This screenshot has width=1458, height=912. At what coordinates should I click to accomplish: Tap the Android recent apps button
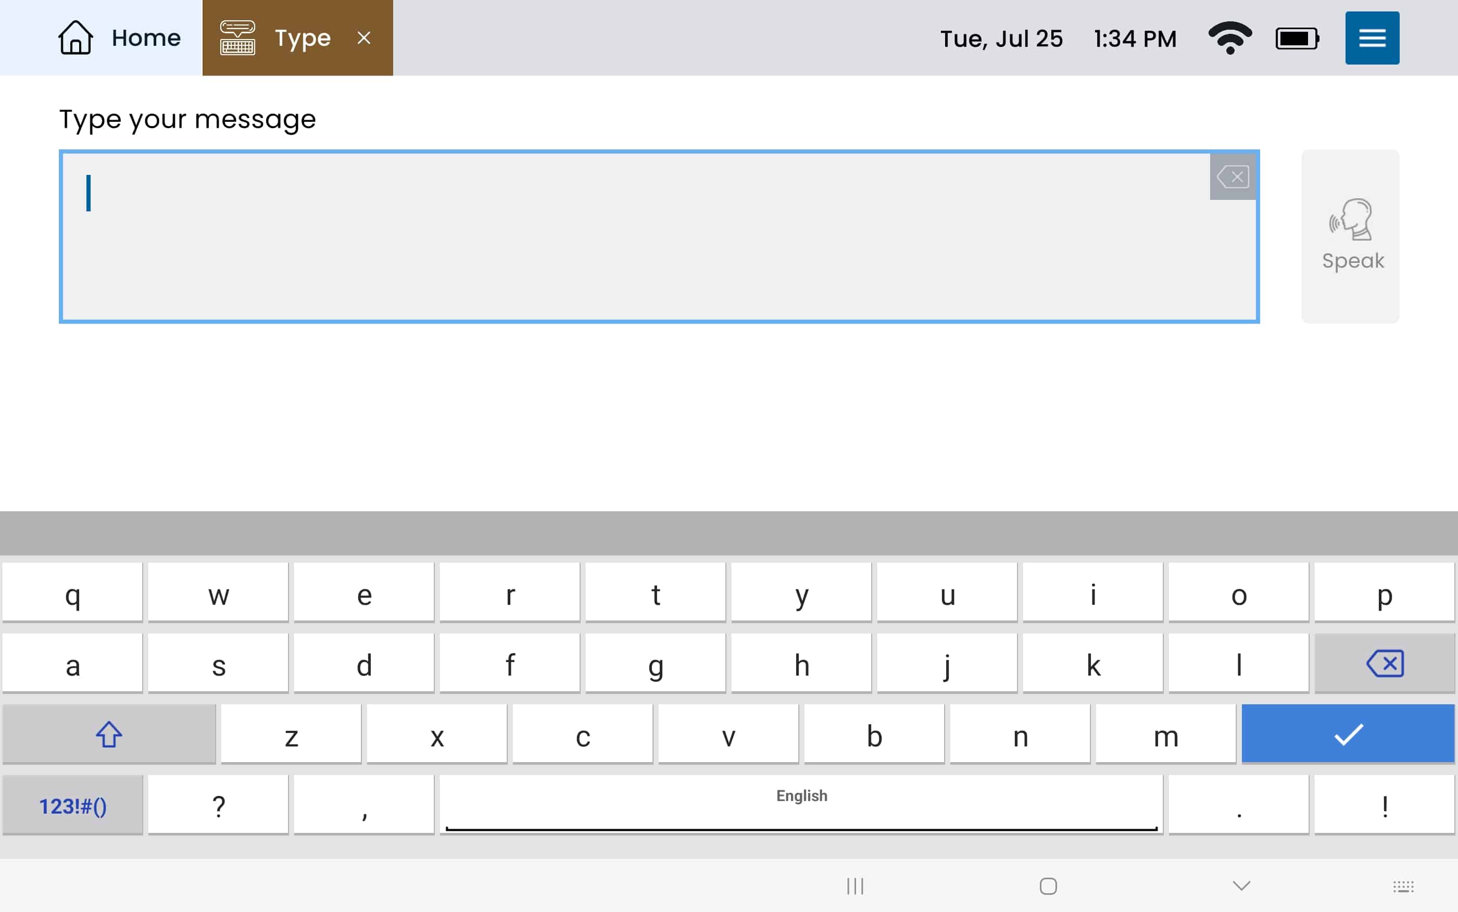click(855, 886)
